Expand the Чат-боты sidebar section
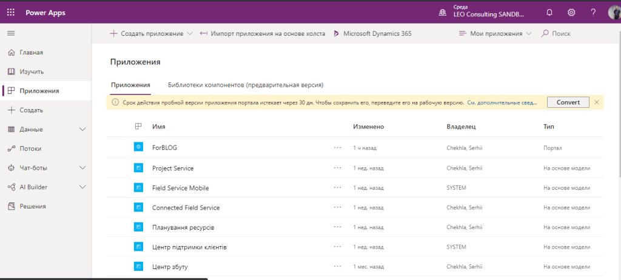 click(83, 168)
